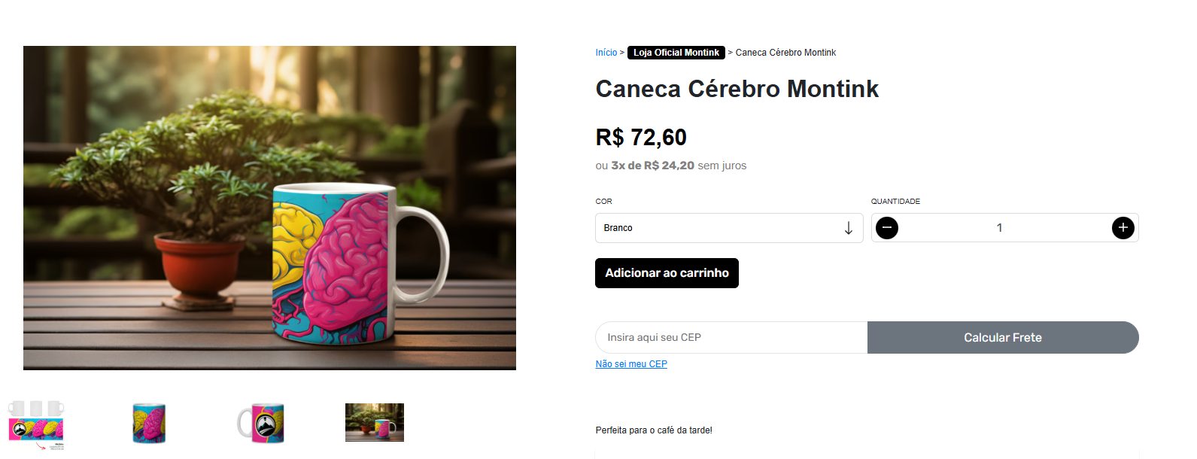Click the Calcular Frete button
The image size is (1197, 459).
[x=1003, y=337]
